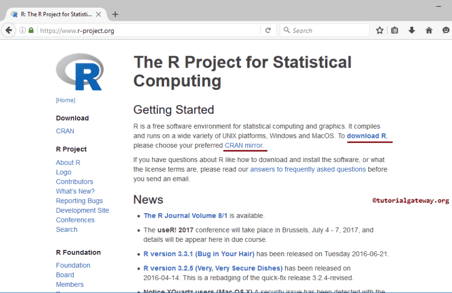Image resolution: width=452 pixels, height=293 pixels.
Task: Open a new tab with the plus button
Action: click(115, 15)
